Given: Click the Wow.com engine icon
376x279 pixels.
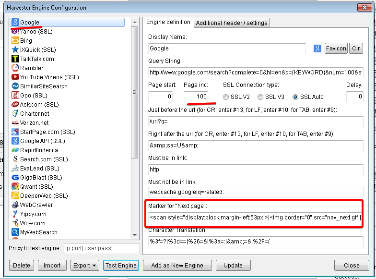Looking at the screenshot, I should click(x=15, y=223).
